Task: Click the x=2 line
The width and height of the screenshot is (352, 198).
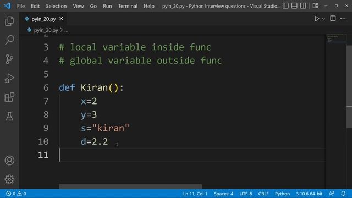Action: click(89, 101)
